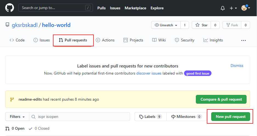Switch to the Insights tab
The width and height of the screenshot is (257, 136).
pyautogui.click(x=213, y=40)
